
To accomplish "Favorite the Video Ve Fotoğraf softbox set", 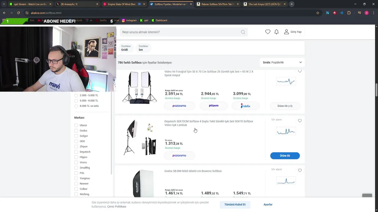I will coord(300,71).
